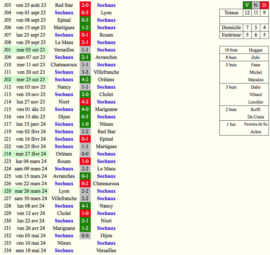Click scorer Ackra
This screenshot has width=270, height=255.
255,132
